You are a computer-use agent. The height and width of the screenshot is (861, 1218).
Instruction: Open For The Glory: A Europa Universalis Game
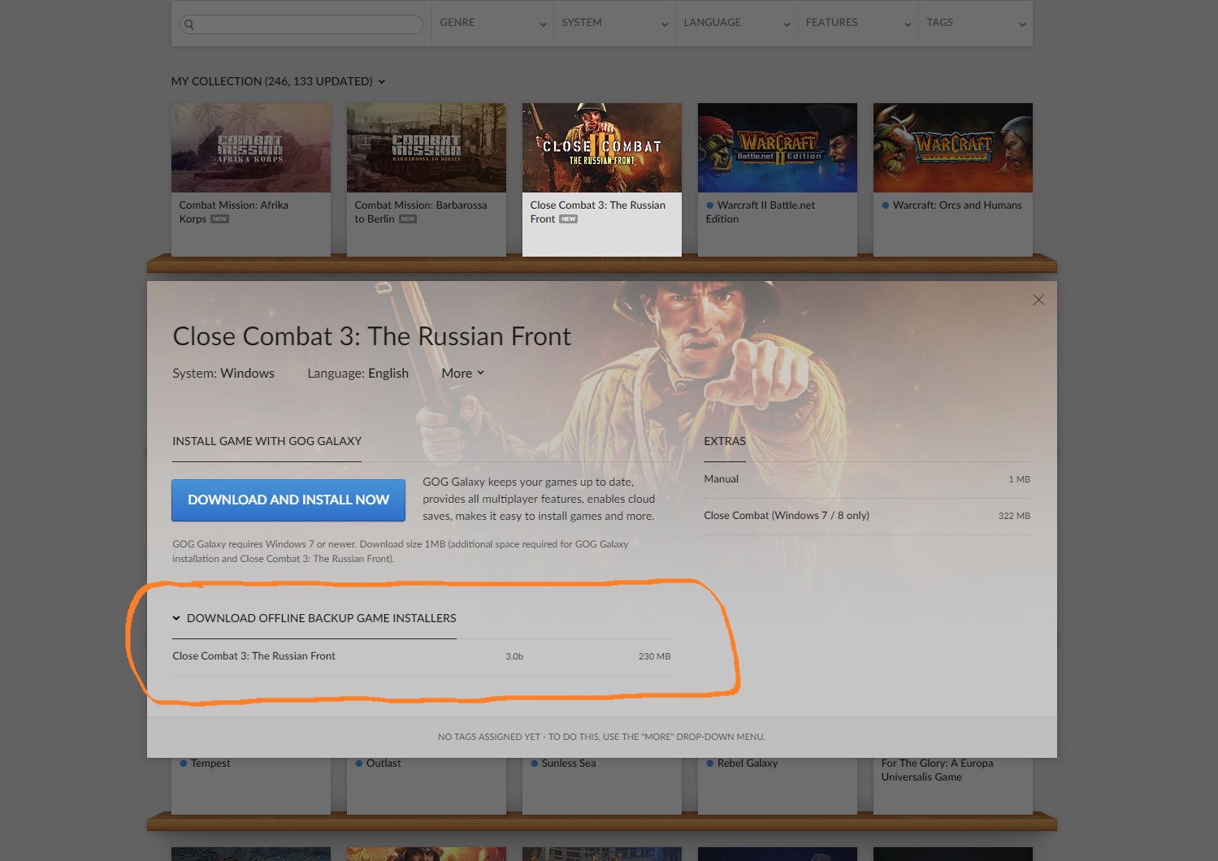(x=953, y=785)
